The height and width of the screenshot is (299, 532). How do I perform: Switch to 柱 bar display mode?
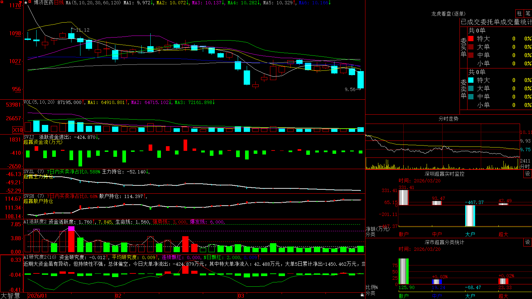pyautogui.click(x=519, y=14)
